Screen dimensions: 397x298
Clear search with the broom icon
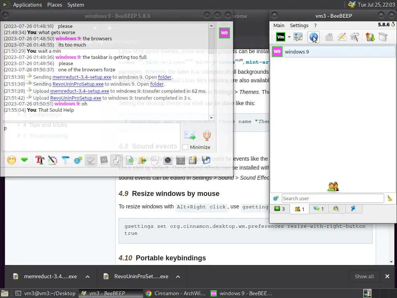coord(390,198)
